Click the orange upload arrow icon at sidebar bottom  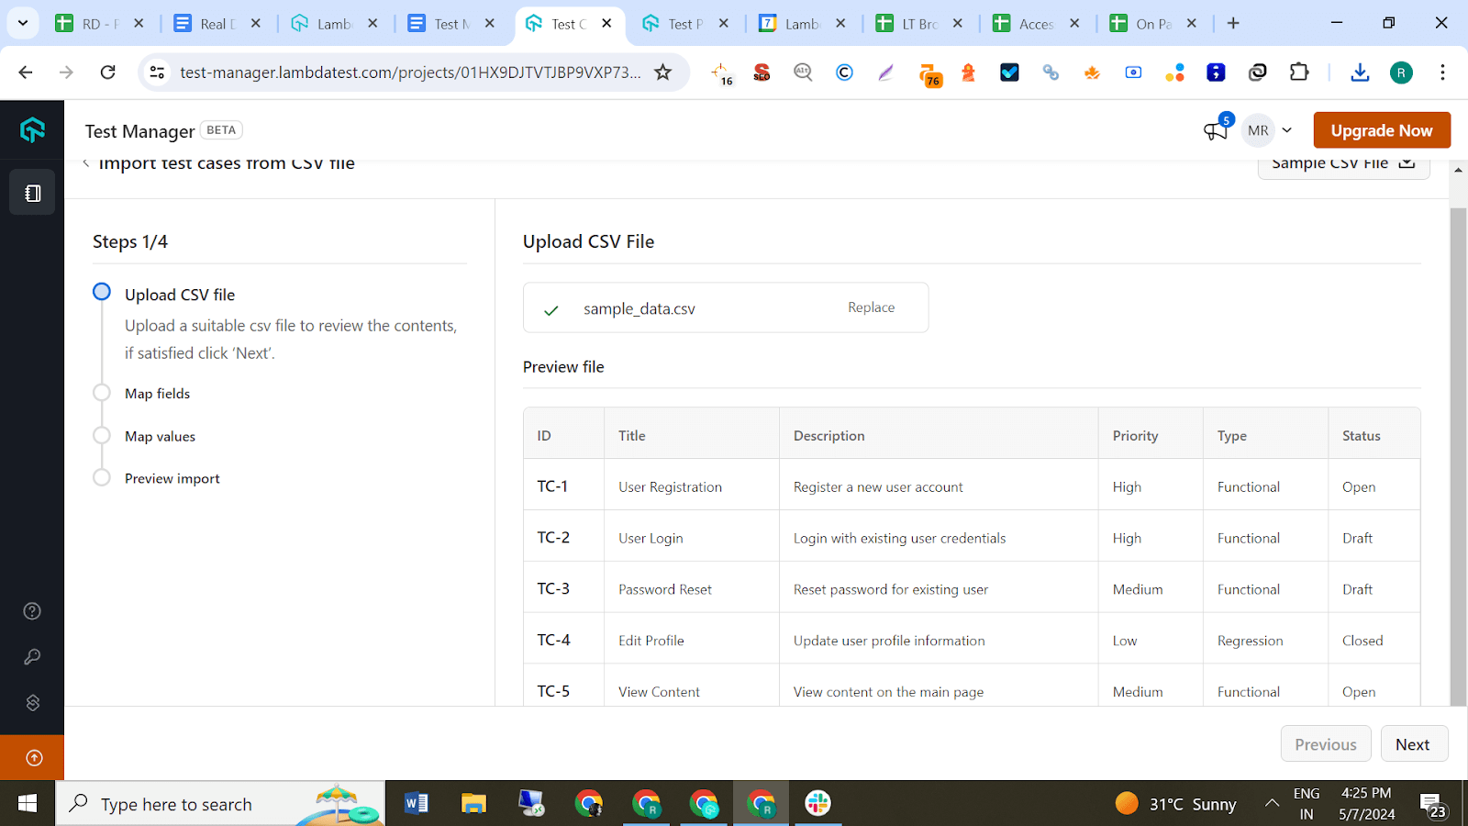click(x=33, y=758)
